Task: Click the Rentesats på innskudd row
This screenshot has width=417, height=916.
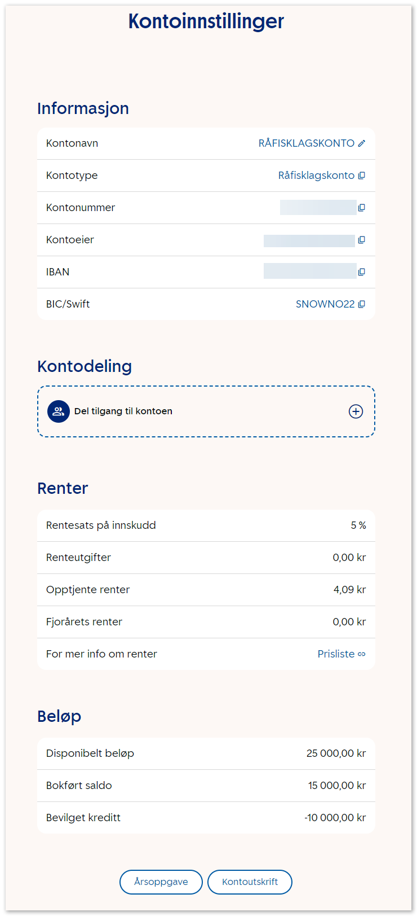Action: pos(206,525)
